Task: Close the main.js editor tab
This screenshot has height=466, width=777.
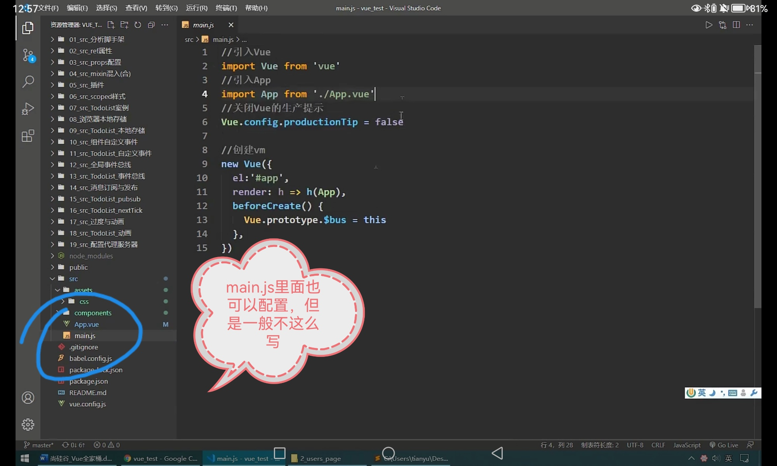Action: [x=231, y=25]
